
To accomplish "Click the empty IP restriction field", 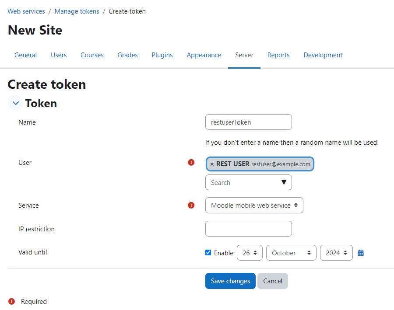I will (x=249, y=229).
